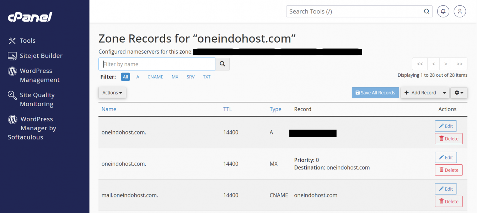Open the user account icon
This screenshot has width=477, height=213.
coord(460,11)
